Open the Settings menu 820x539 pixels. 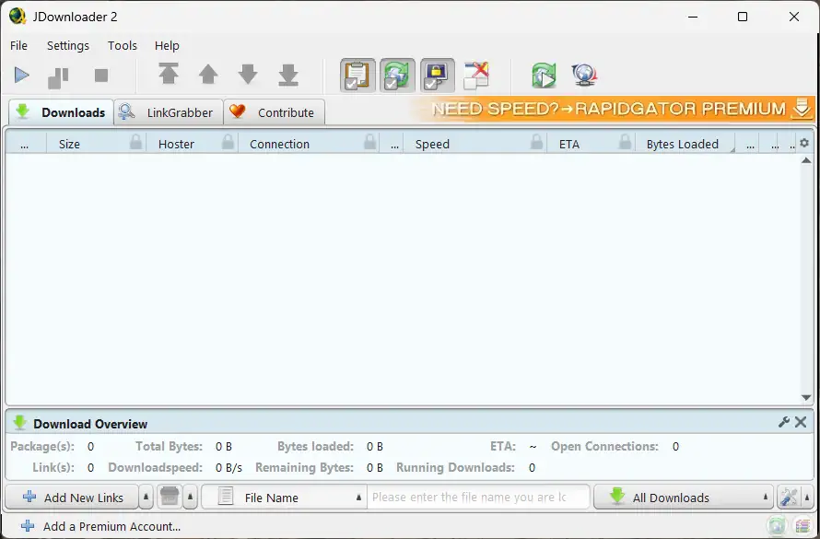pos(67,45)
